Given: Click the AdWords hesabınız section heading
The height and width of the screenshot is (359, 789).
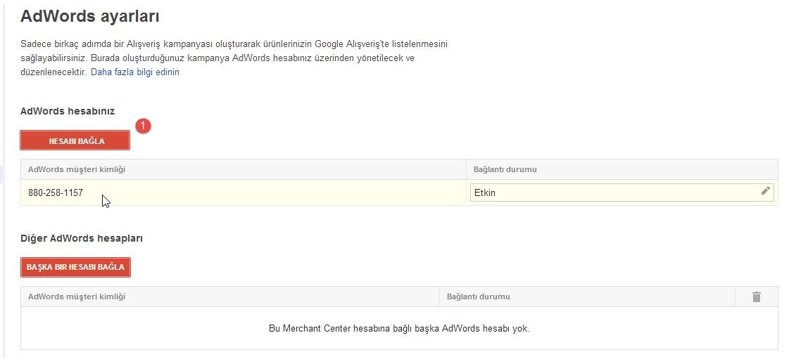Looking at the screenshot, I should [68, 111].
